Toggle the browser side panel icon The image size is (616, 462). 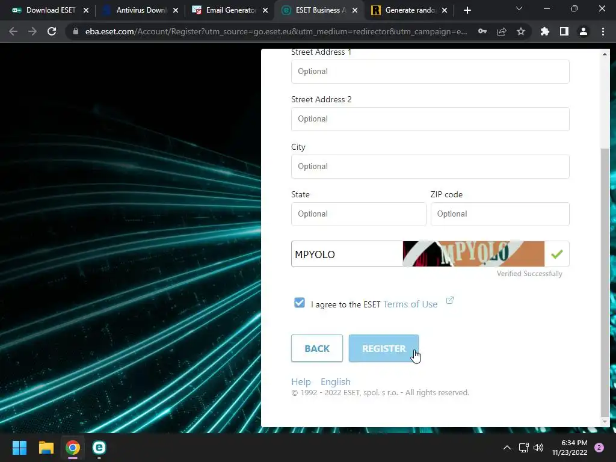tap(564, 31)
